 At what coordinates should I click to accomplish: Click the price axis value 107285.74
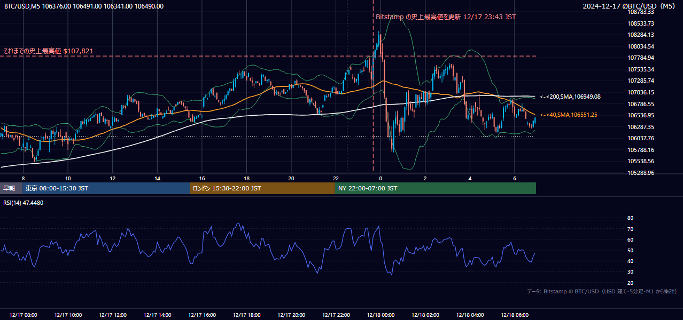tap(641, 81)
